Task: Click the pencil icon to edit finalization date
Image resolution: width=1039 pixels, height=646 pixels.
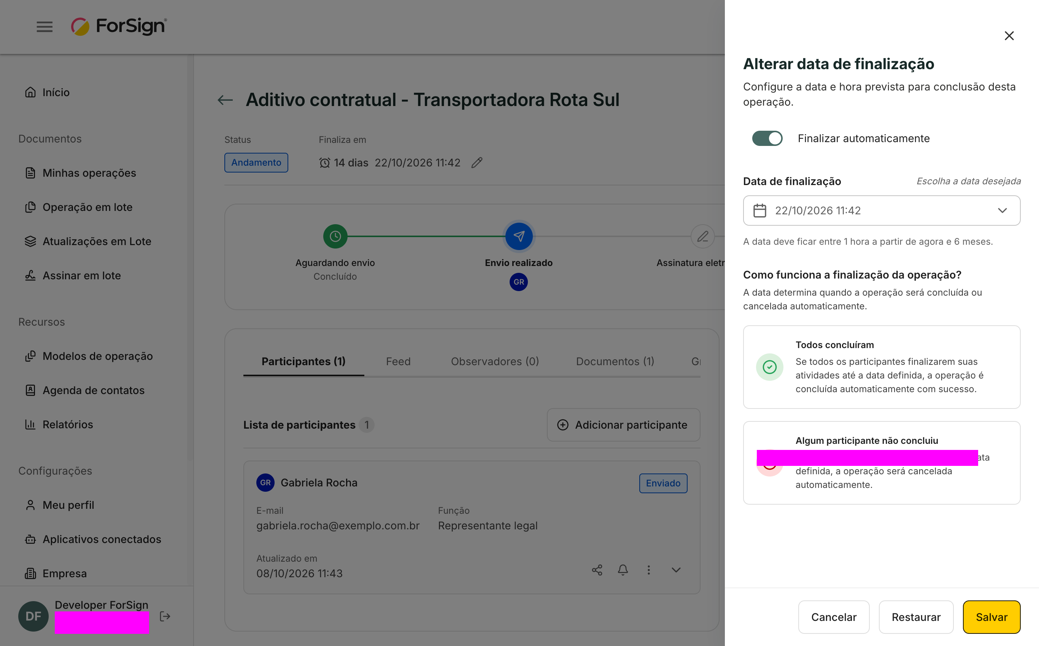Action: (477, 163)
